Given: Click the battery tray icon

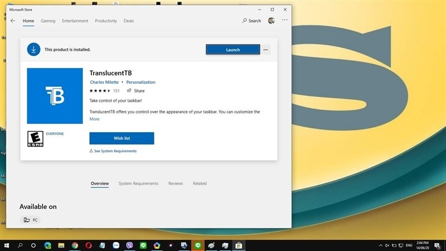Looking at the screenshot, I should click(x=394, y=245).
